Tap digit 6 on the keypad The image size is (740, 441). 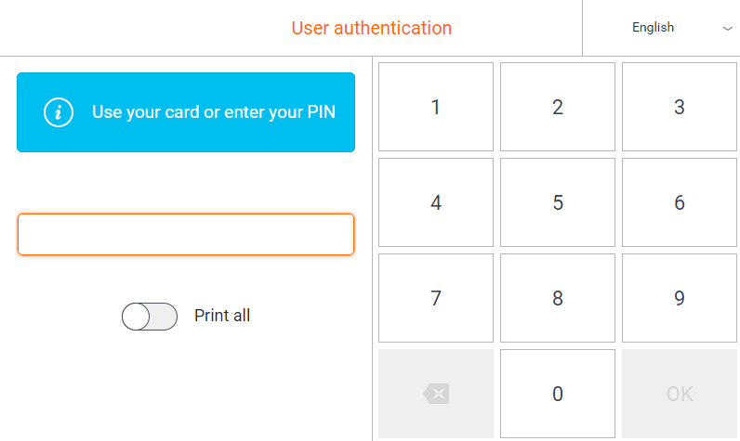pos(680,202)
